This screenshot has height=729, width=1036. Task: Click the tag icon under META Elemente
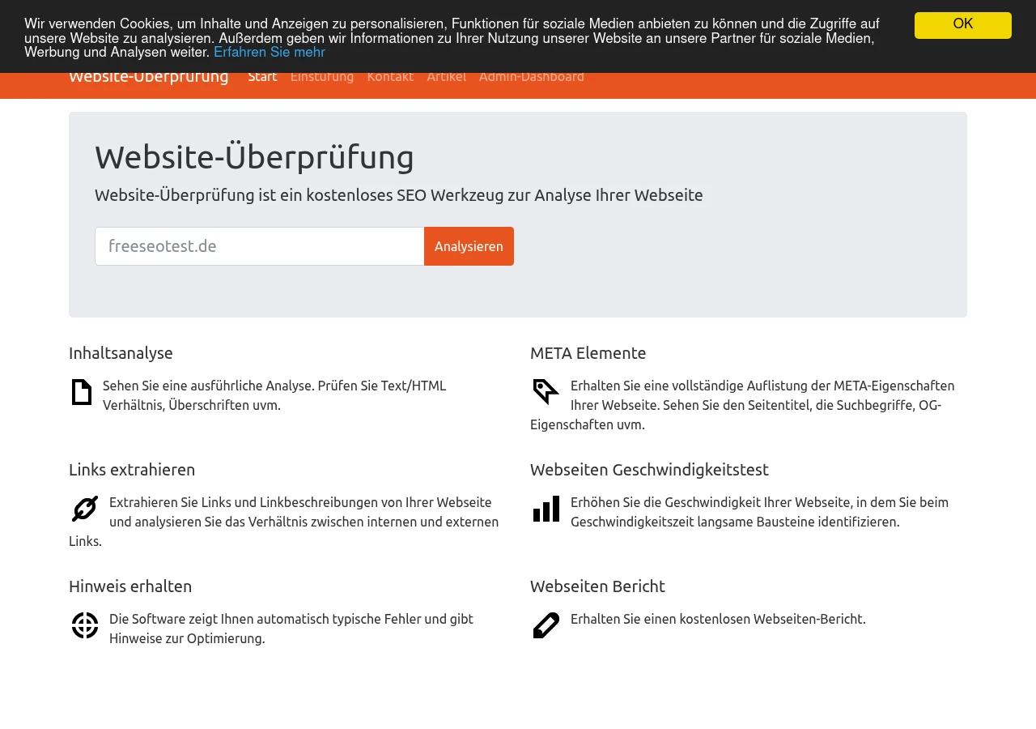point(546,392)
